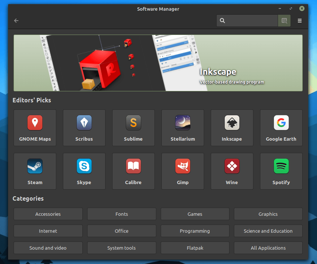Select the Calibre icon
The height and width of the screenshot is (264, 317).
click(133, 171)
